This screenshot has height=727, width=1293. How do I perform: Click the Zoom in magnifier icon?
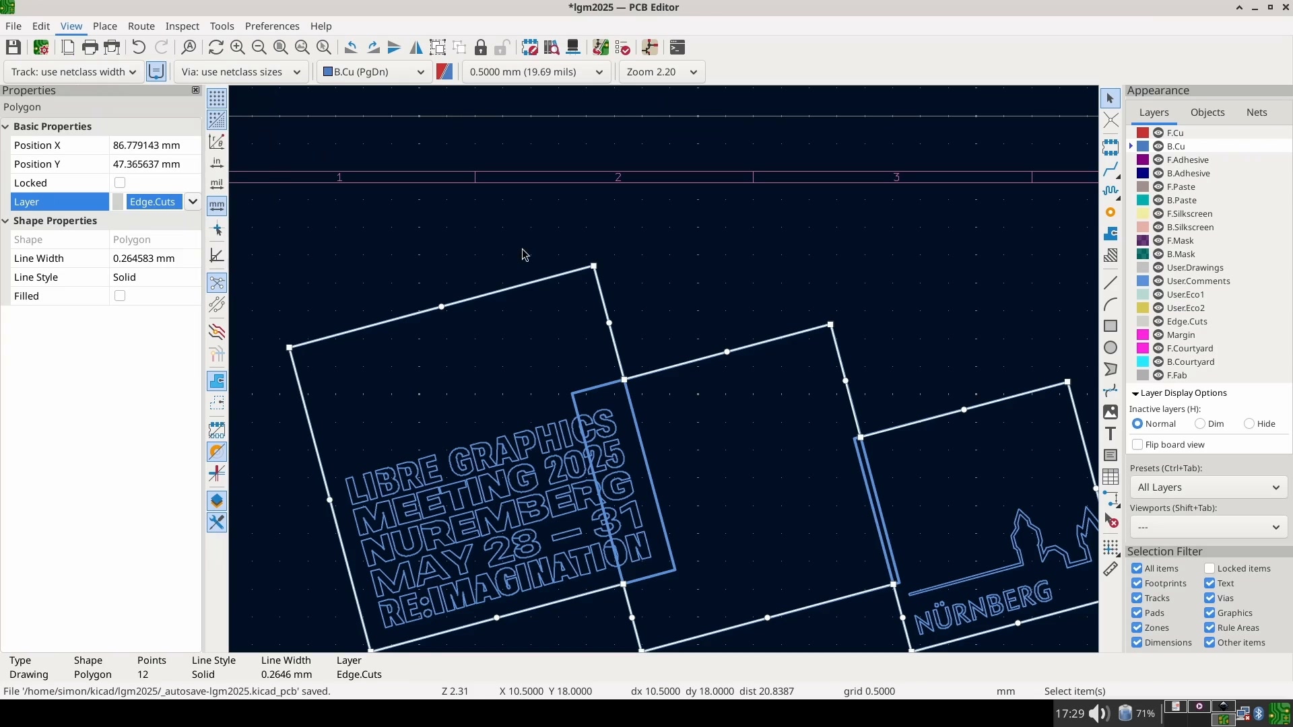click(x=237, y=47)
